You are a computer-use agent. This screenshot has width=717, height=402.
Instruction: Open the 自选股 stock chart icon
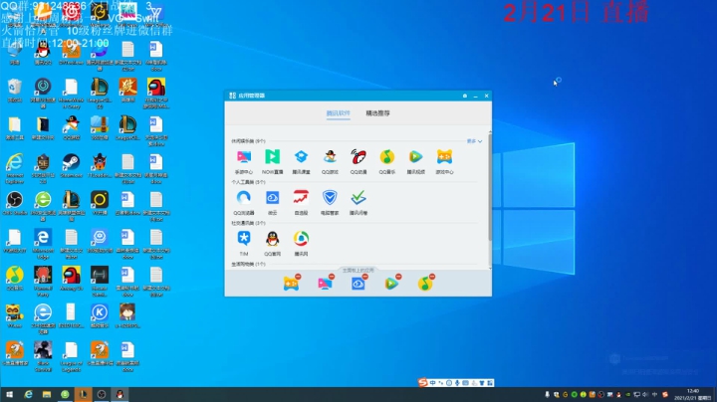click(x=301, y=198)
